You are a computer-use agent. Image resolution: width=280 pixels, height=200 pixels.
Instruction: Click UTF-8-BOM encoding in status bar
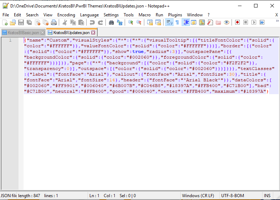pyautogui.click(x=233, y=196)
